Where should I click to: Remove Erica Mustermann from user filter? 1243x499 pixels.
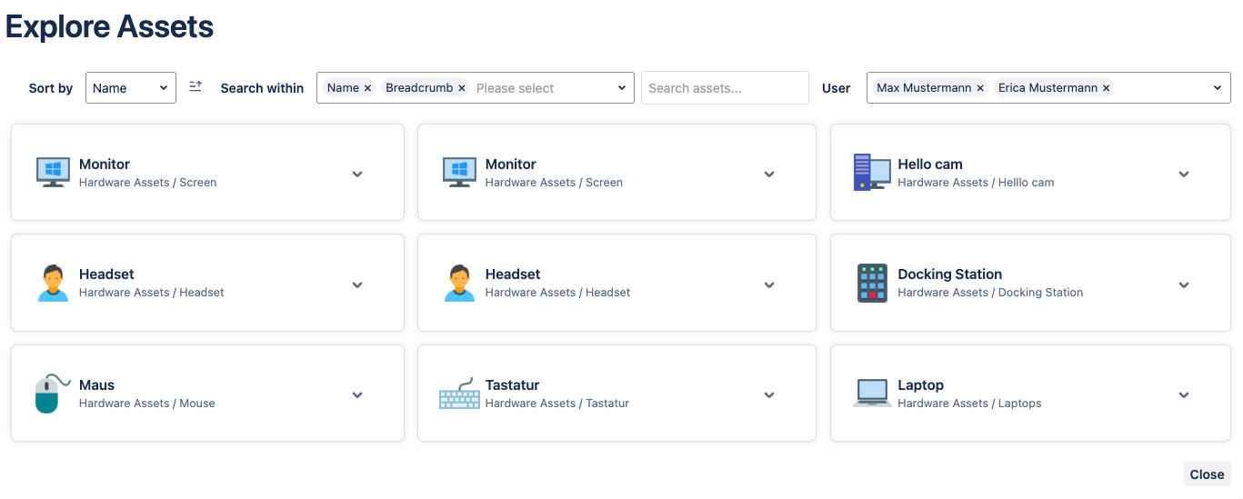coord(1106,88)
